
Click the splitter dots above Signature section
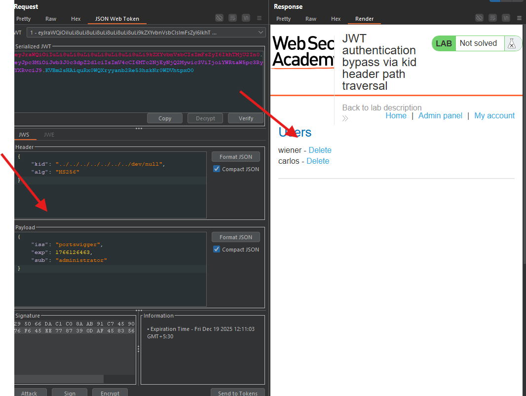[139, 311]
